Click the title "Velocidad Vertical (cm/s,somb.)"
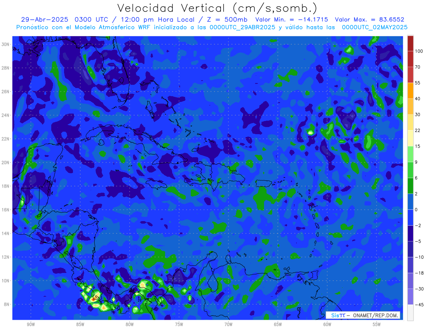Screen dimensions: 427x329 click(217, 8)
